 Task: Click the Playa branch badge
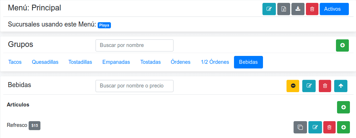pos(104,25)
